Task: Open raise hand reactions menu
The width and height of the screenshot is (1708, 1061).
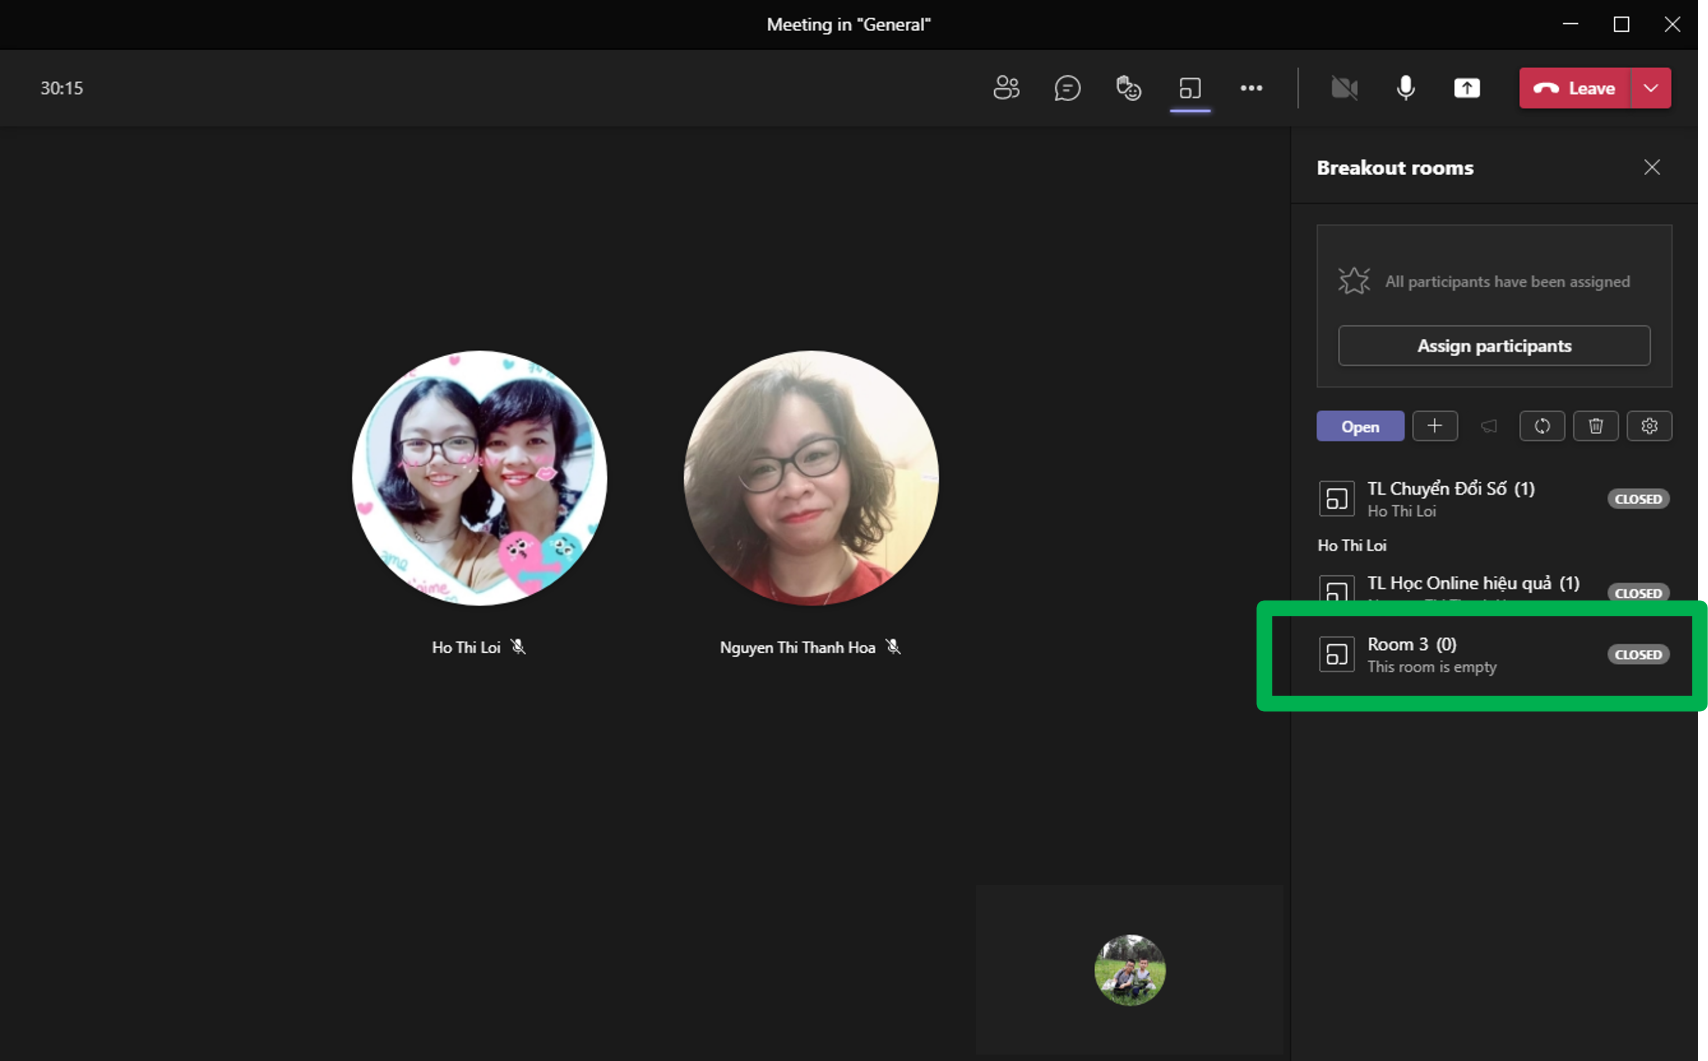Action: [1128, 88]
